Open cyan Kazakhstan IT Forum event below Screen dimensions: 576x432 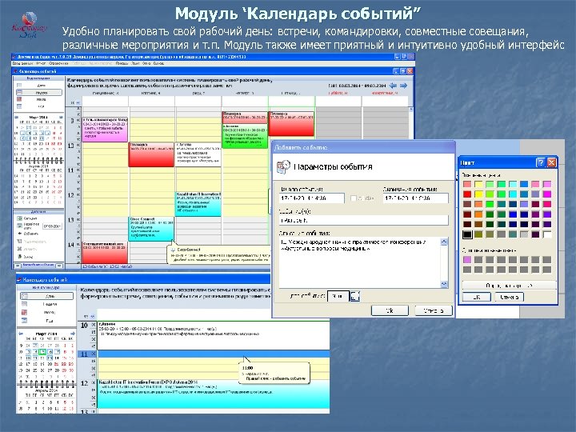click(214, 394)
